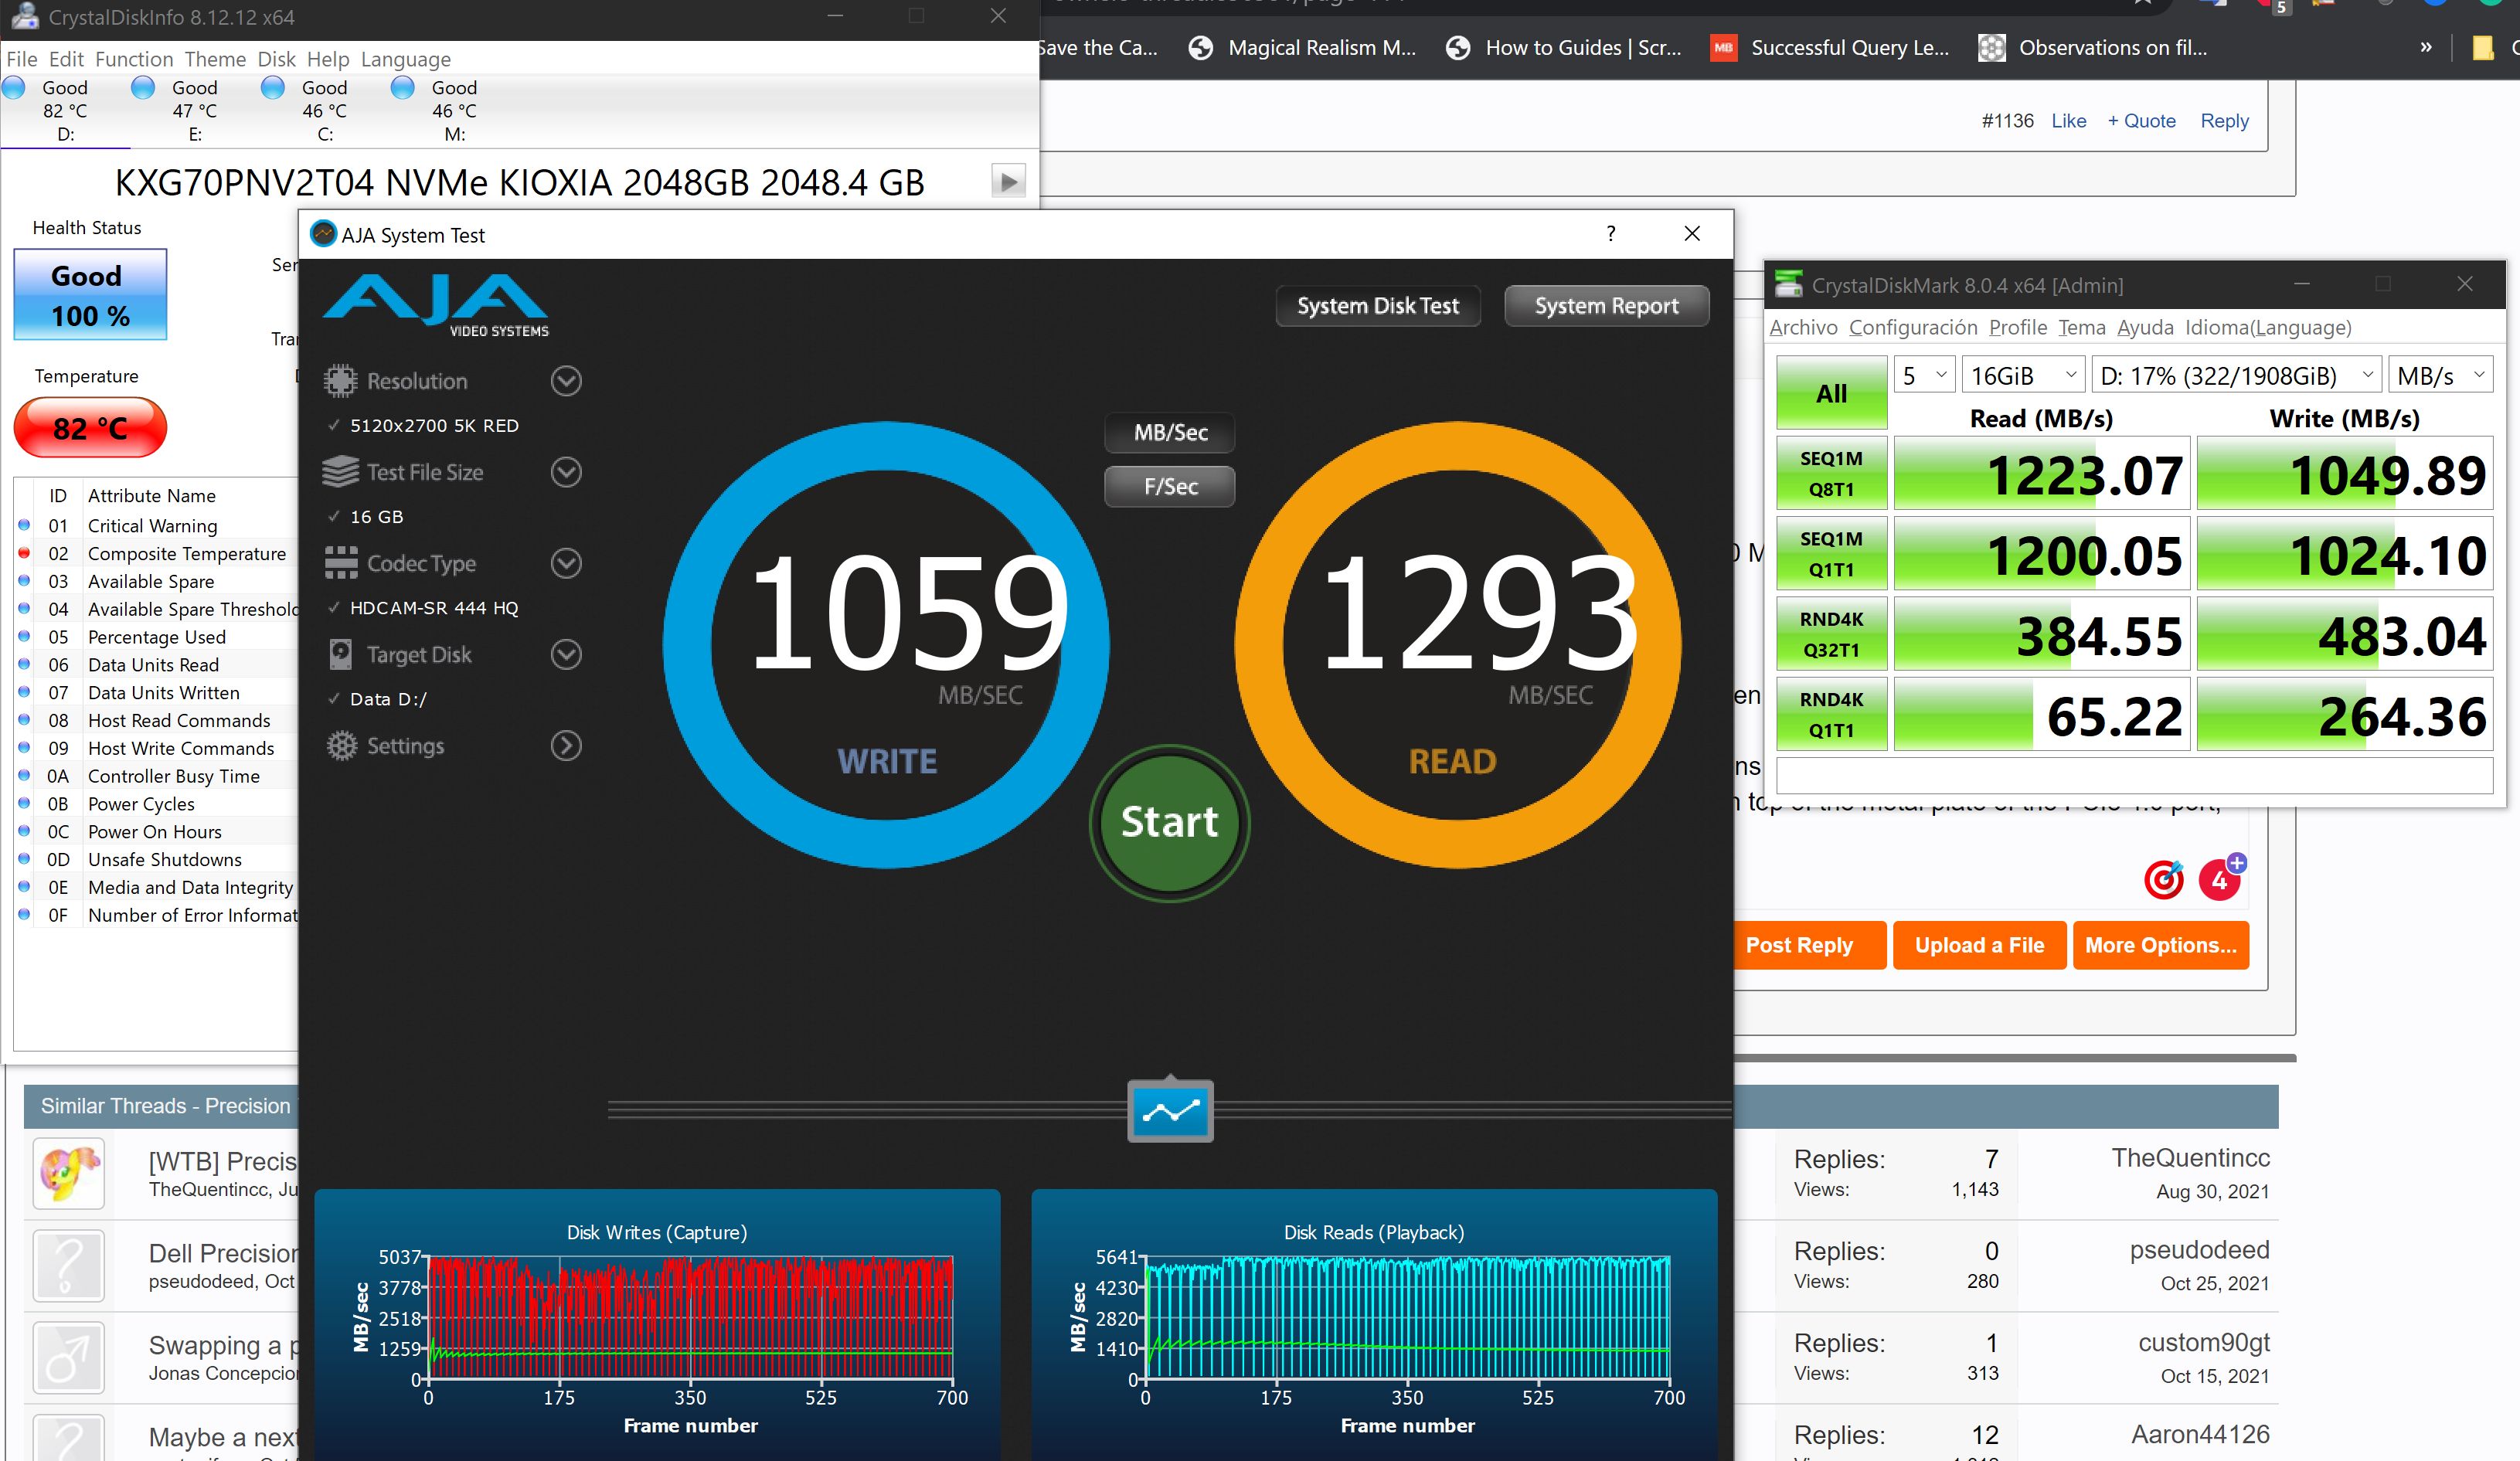Open the Magical Realism bookmark
The image size is (2520, 1461).
pyautogui.click(x=1302, y=47)
